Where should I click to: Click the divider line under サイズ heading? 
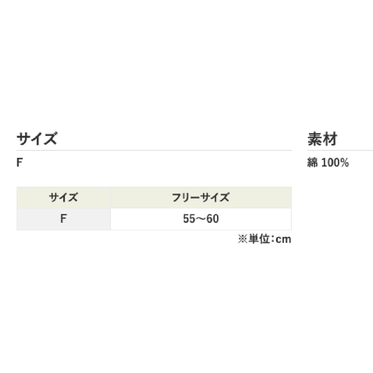click(154, 150)
